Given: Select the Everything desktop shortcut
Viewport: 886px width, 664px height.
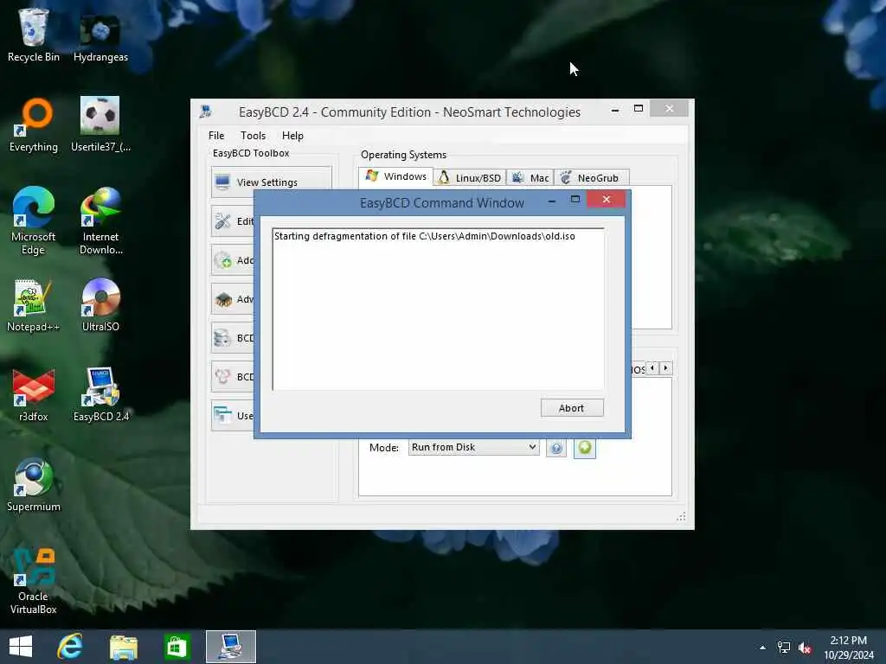Looking at the screenshot, I should click(x=34, y=124).
